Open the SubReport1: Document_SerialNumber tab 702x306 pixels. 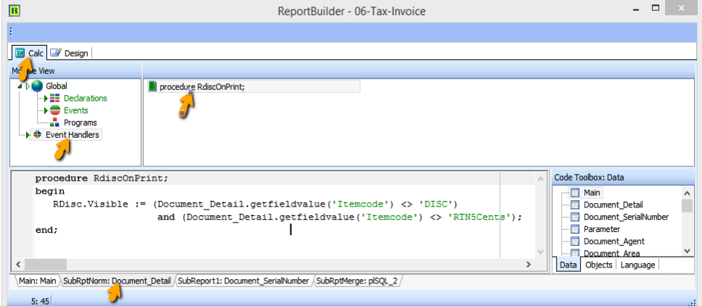point(243,281)
